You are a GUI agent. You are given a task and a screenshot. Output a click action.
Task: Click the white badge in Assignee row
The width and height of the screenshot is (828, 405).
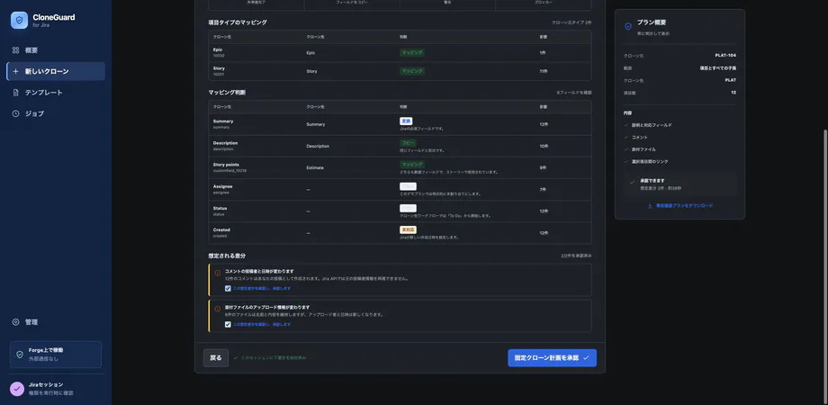coord(409,186)
